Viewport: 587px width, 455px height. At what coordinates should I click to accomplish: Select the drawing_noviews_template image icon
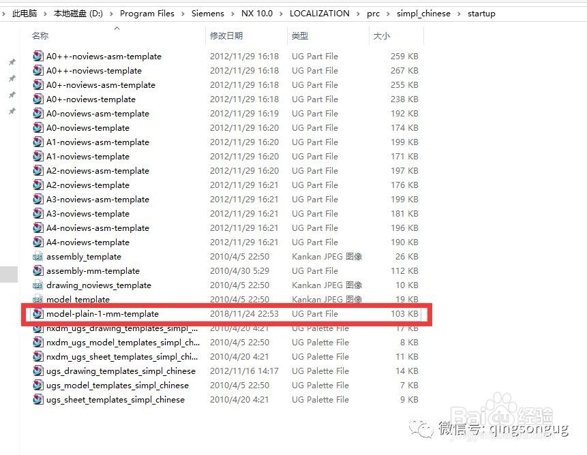click(39, 285)
